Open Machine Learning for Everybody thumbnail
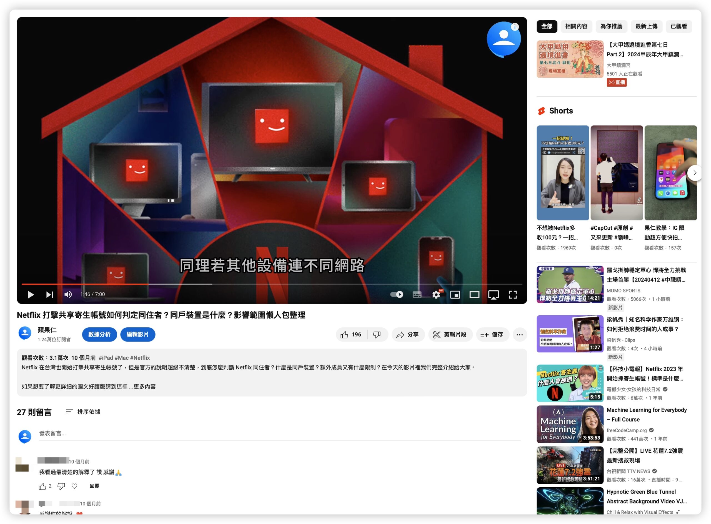This screenshot has height=524, width=711. pos(570,424)
